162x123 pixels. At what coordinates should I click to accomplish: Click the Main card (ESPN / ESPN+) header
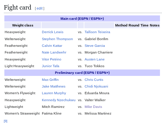click(x=82, y=19)
